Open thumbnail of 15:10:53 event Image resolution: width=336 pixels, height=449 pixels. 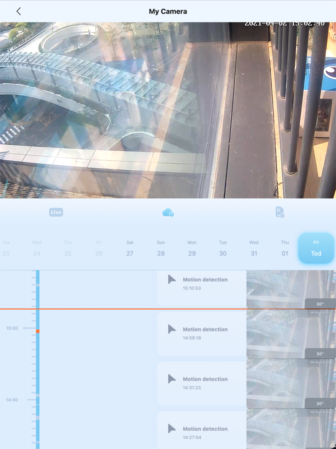(291, 289)
